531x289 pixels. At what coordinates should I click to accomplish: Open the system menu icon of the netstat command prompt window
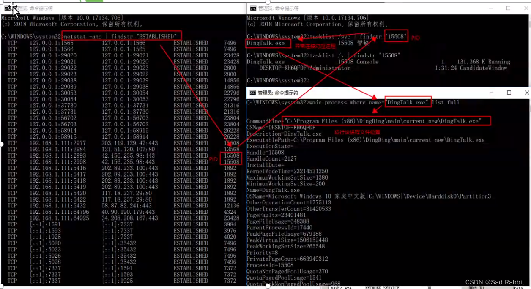coord(8,8)
